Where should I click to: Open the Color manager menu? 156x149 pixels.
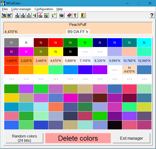coord(21,9)
